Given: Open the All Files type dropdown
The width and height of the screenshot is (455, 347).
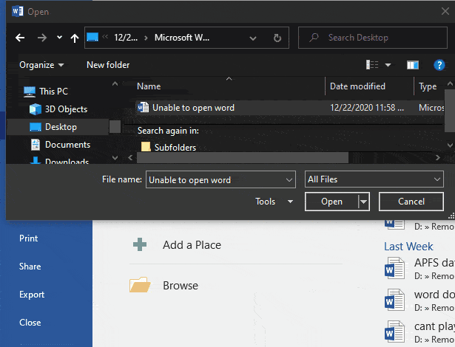Looking at the screenshot, I should (374, 179).
